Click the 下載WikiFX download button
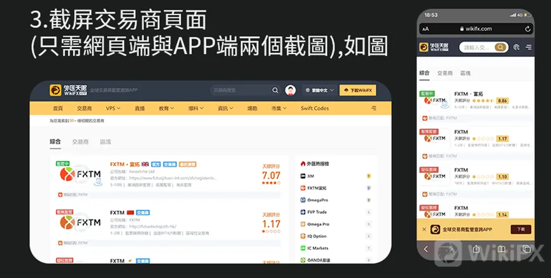551x278 pixels. click(358, 90)
